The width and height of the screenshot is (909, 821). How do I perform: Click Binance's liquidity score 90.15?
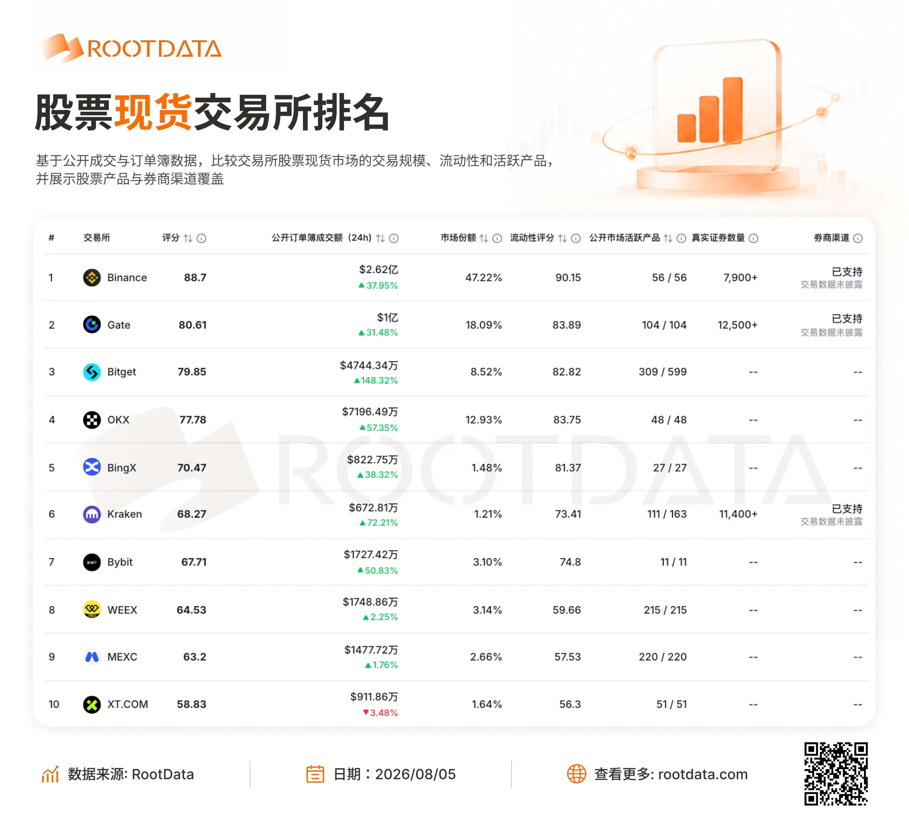click(568, 277)
